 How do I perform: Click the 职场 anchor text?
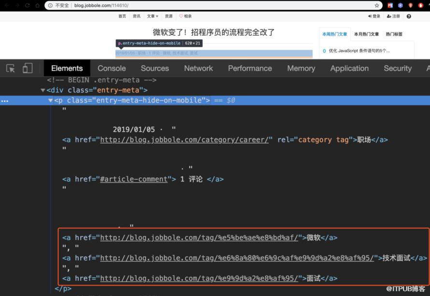(364, 140)
